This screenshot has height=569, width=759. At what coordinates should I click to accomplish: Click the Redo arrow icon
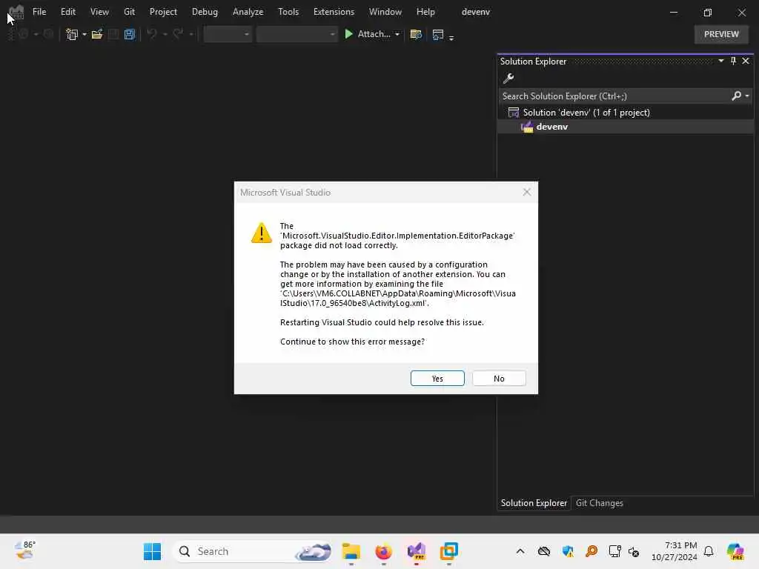[x=178, y=34]
